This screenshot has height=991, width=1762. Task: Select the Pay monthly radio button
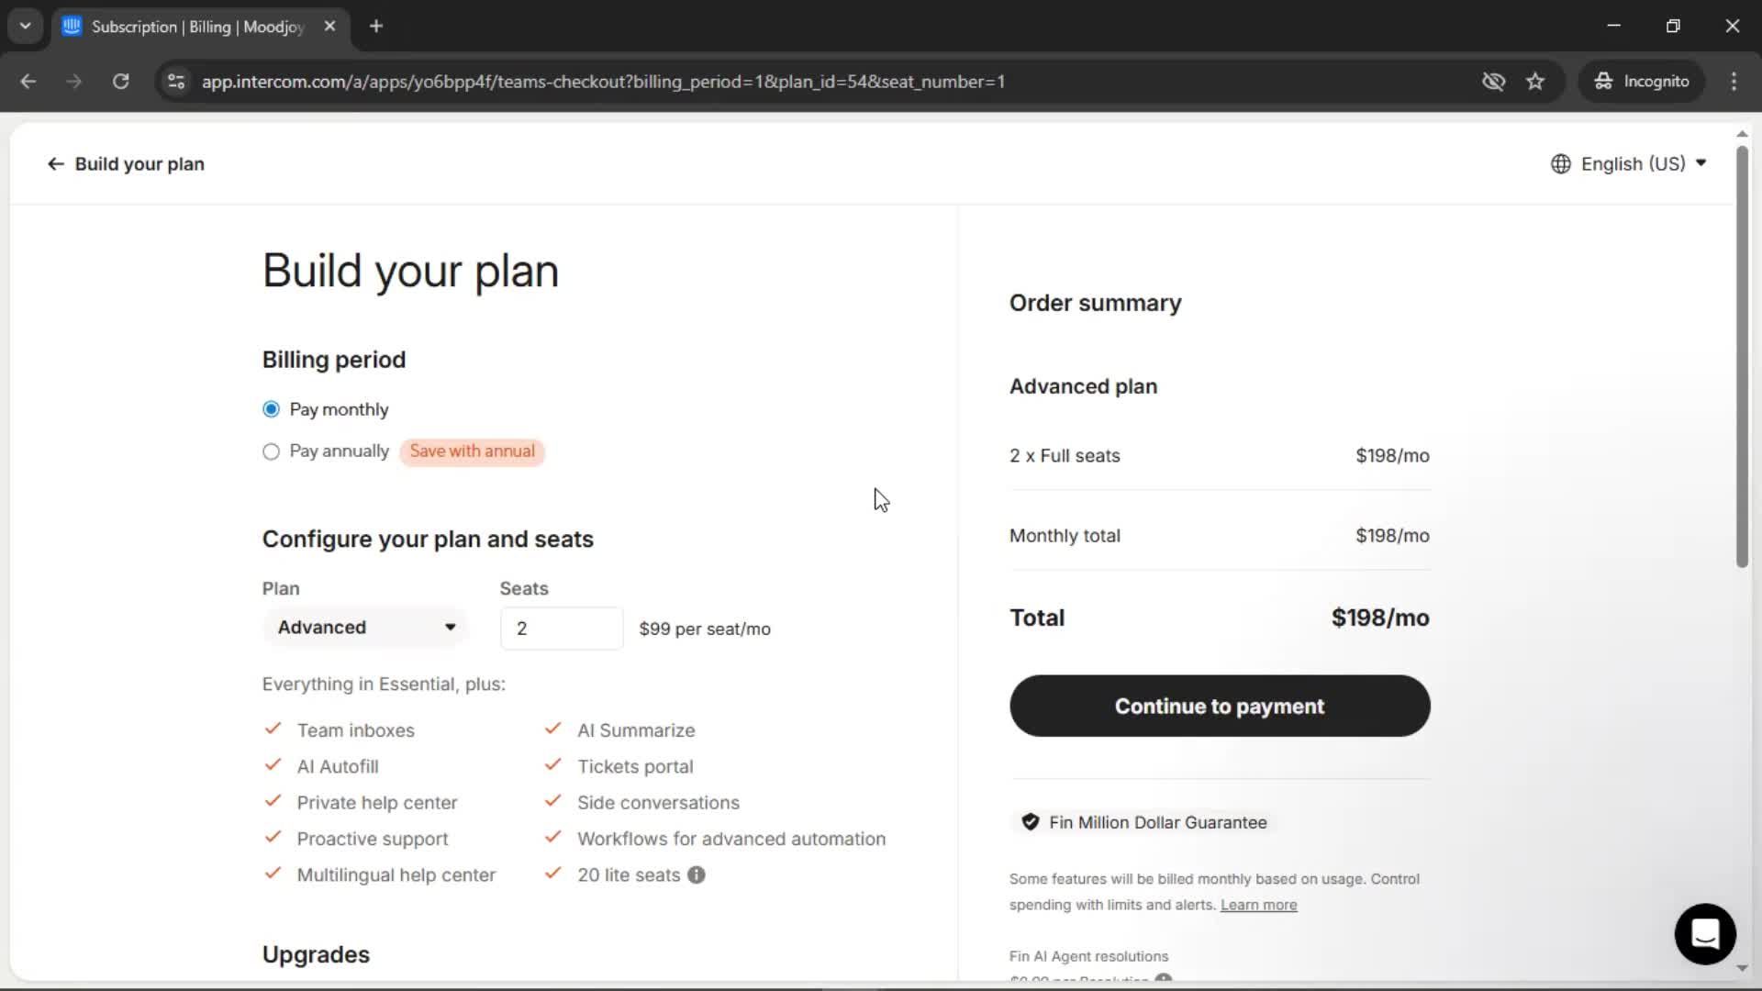coord(271,409)
